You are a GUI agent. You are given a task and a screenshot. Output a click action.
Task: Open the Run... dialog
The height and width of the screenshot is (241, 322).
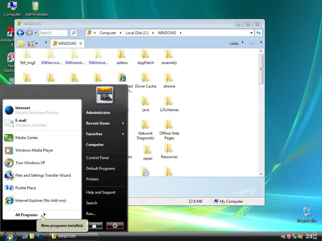pyautogui.click(x=91, y=213)
